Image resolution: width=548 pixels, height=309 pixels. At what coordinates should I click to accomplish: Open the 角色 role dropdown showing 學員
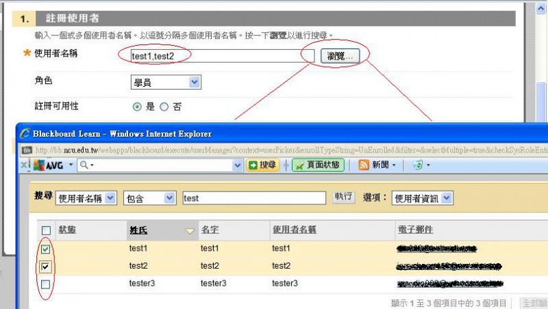coord(166,82)
